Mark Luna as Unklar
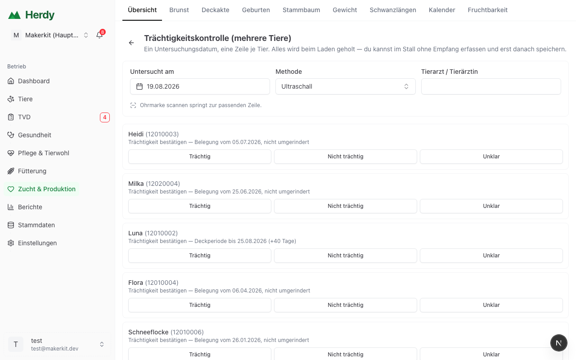This screenshot has width=576, height=360. [x=491, y=256]
